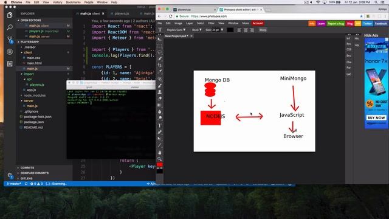Select the Type tool in Photopea toolbar
The image size is (389, 219).
(x=159, y=126)
